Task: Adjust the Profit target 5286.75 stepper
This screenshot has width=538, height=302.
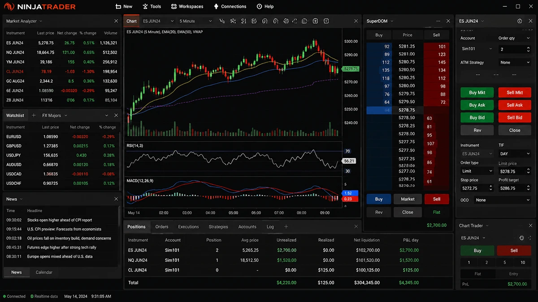Action: tap(528, 188)
